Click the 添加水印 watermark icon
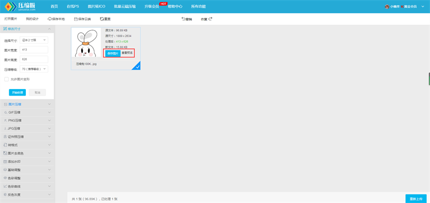430x203 pixels. point(5,162)
